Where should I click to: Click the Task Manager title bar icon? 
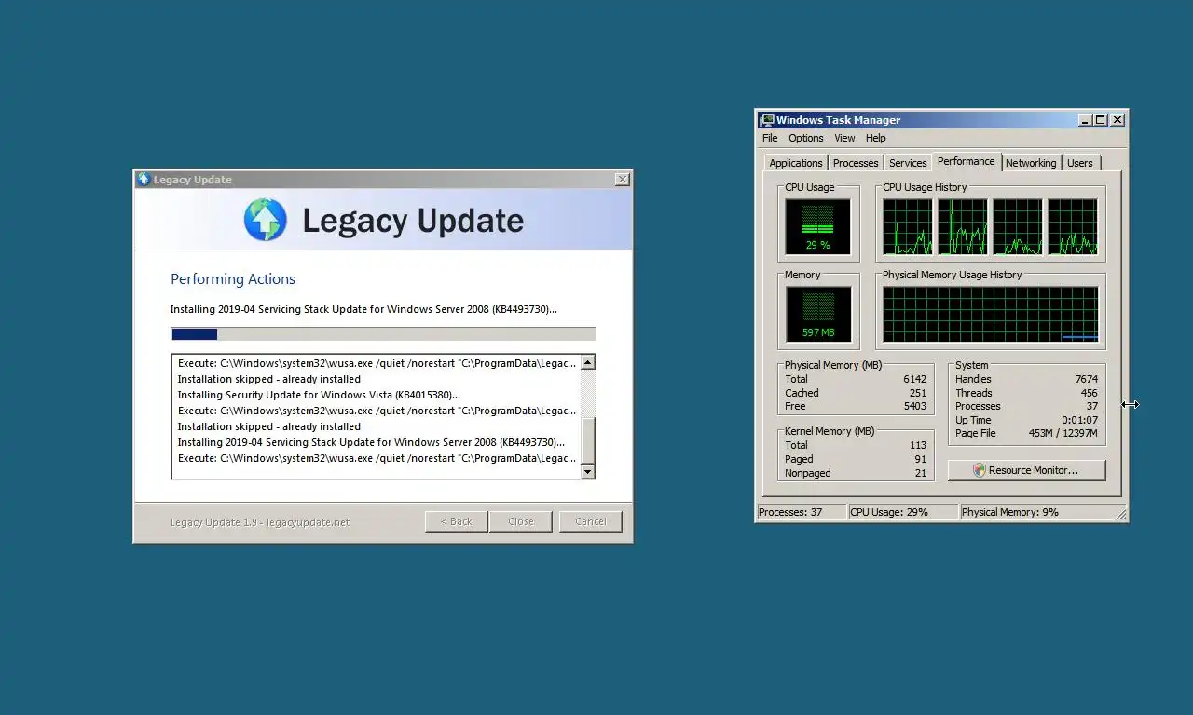766,119
